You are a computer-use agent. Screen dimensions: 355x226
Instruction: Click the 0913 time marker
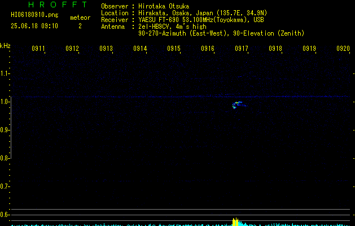pos(106,49)
